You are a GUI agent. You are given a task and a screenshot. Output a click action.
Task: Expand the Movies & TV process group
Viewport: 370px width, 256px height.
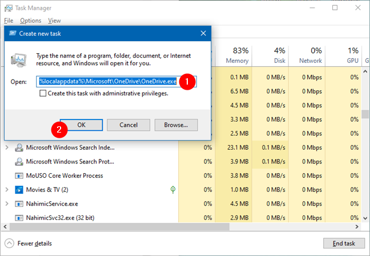7,190
